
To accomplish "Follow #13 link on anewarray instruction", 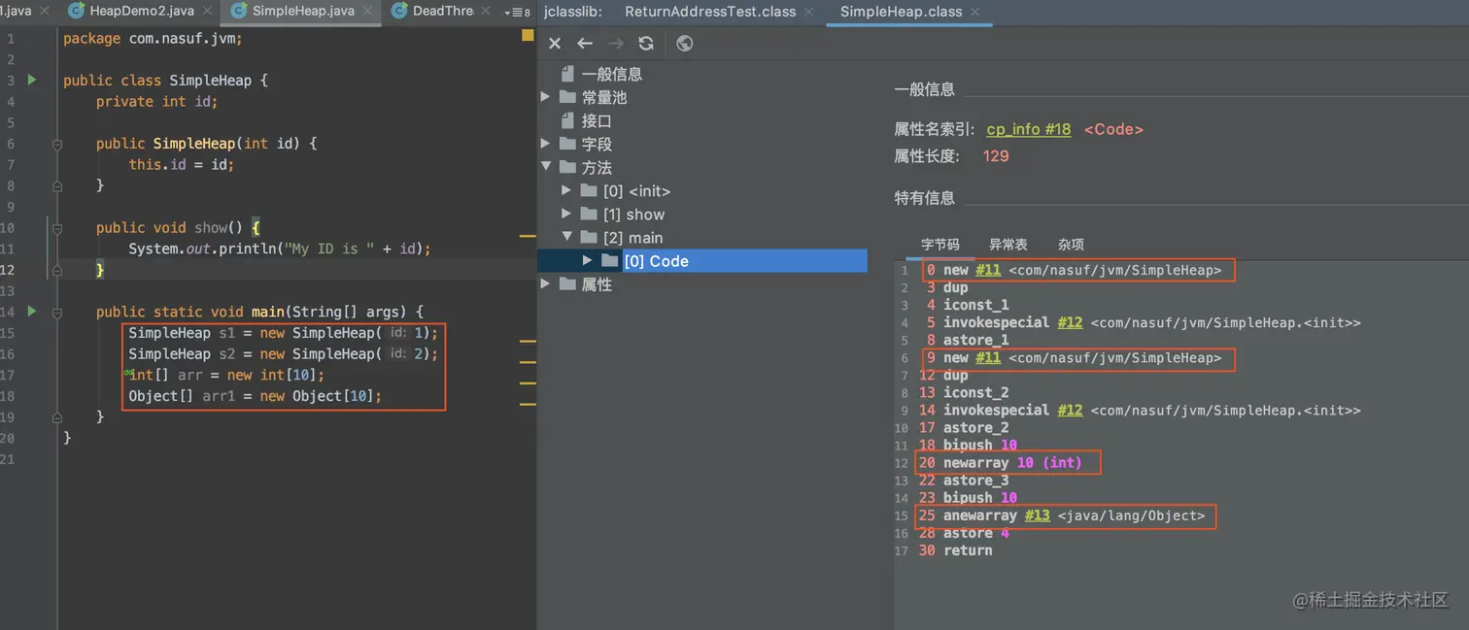I will [1038, 515].
